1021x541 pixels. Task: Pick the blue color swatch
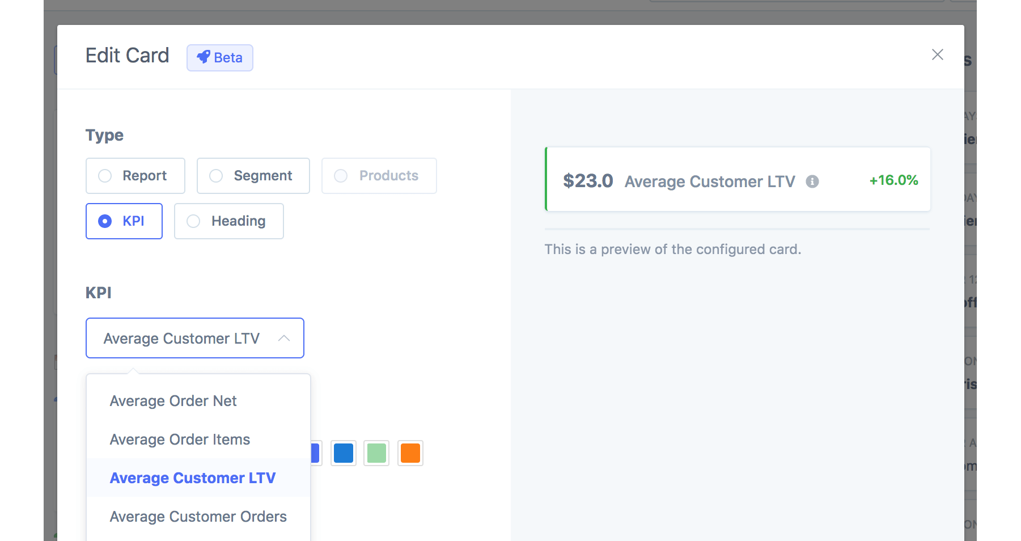click(x=344, y=453)
